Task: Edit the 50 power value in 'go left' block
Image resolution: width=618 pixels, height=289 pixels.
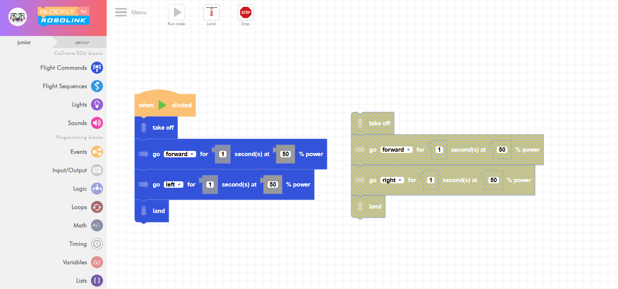Action: click(273, 185)
